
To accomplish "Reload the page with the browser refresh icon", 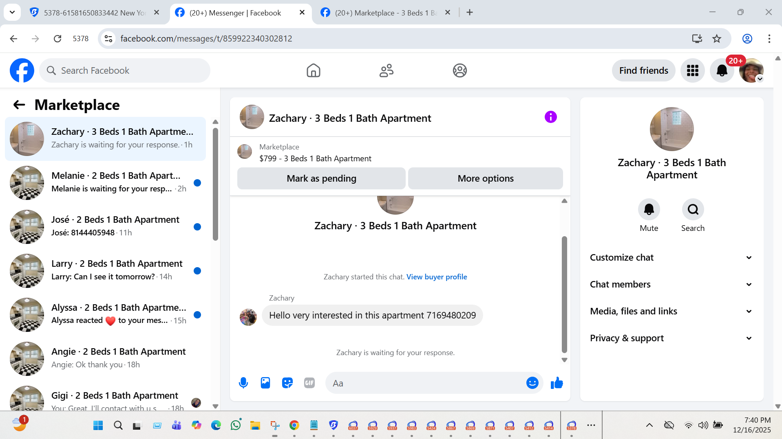I will tap(57, 39).
